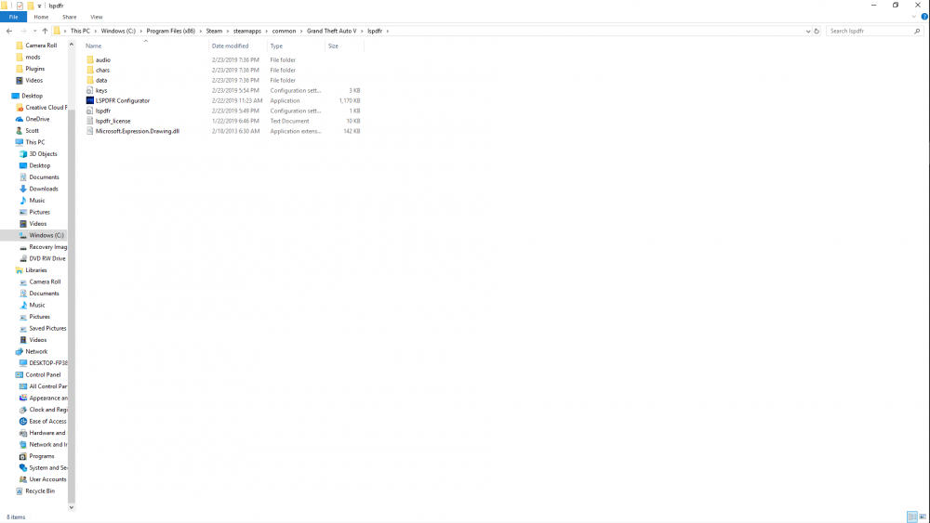
Task: Select the LSPDFR Configurator application
Action: (x=123, y=100)
